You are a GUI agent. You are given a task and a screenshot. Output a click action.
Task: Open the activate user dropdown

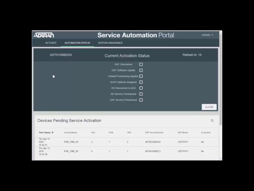pos(207,35)
